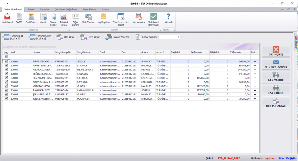The width and height of the screenshot is (298, 161).
Task: Open Stoklu Ekstre report
Action: tap(54, 20)
